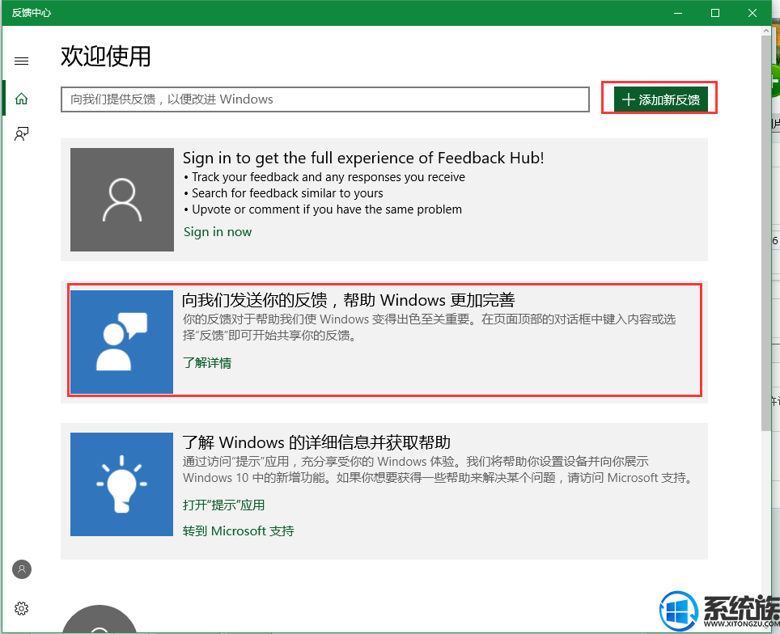The image size is (780, 634).
Task: Minimize the 反馈中心 window
Action: click(x=677, y=13)
